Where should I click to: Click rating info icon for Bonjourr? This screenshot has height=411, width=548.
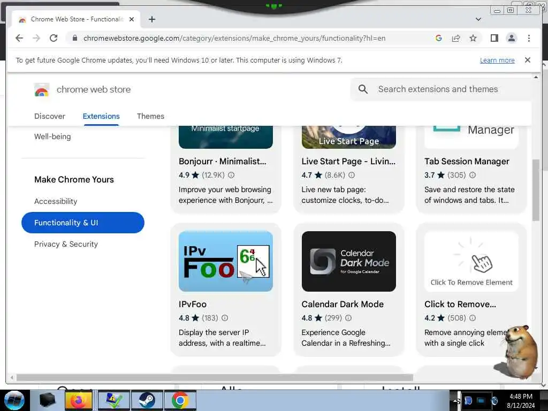coord(231,175)
